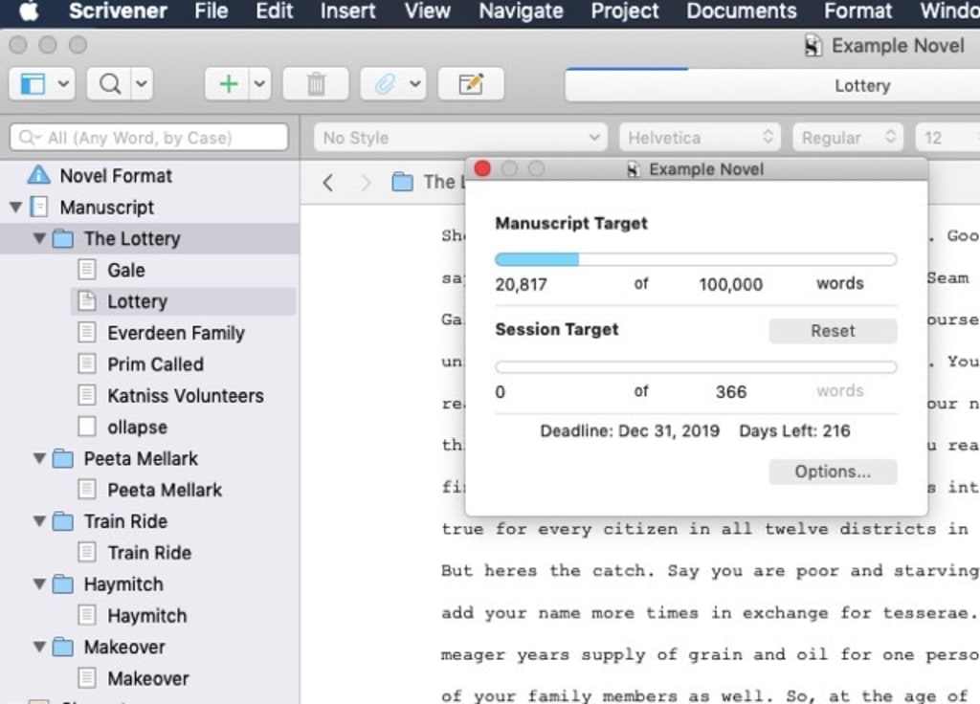Click the Novel Format triangle icon
Screen dimensions: 980x704
pyautogui.click(x=38, y=176)
